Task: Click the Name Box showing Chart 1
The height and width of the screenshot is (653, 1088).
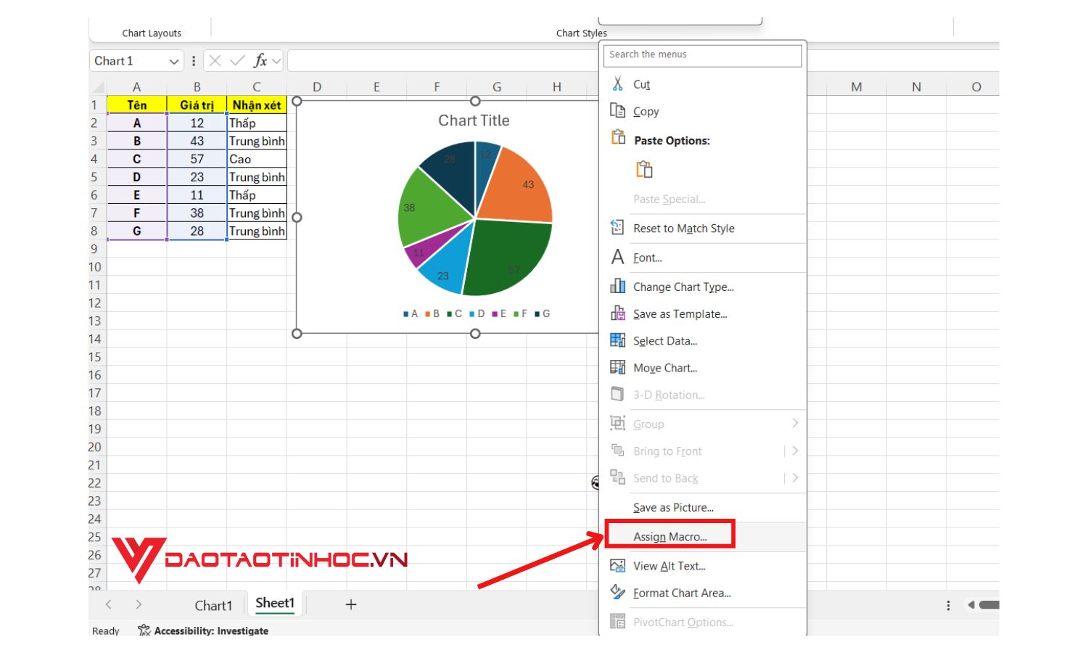Action: (x=129, y=61)
